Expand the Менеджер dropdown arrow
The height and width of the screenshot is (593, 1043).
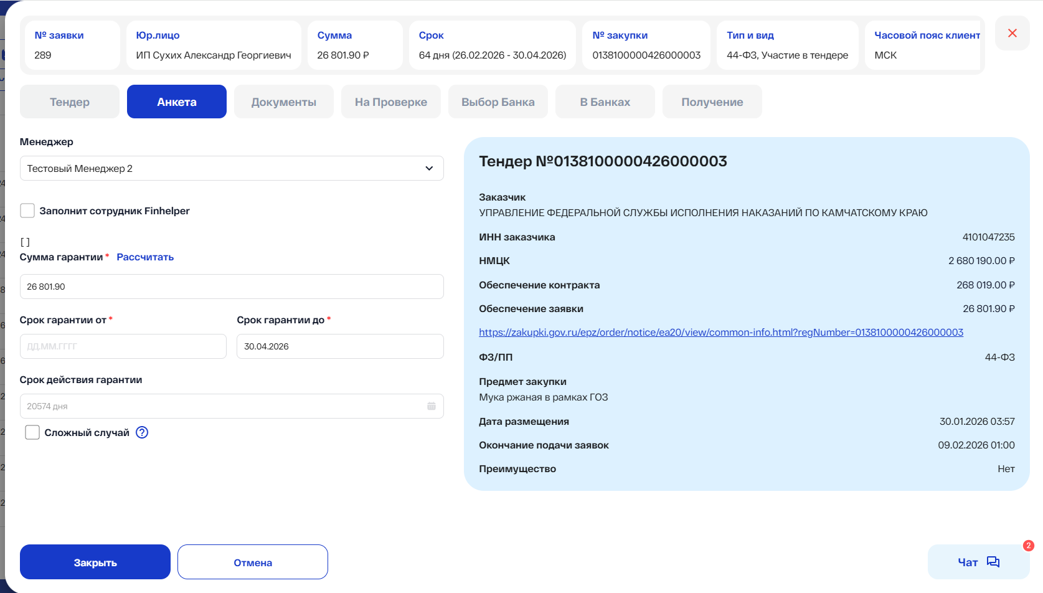(x=429, y=168)
